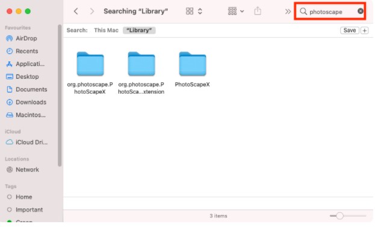The height and width of the screenshot is (227, 375).
Task: Click the Network globe icon
Action: pos(9,170)
